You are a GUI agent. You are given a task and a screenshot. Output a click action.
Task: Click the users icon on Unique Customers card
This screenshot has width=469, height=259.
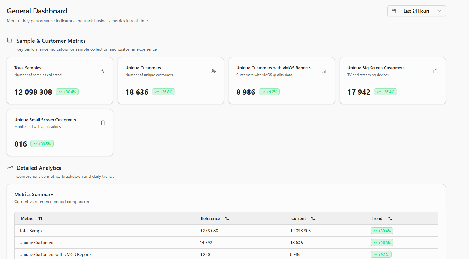(x=214, y=71)
